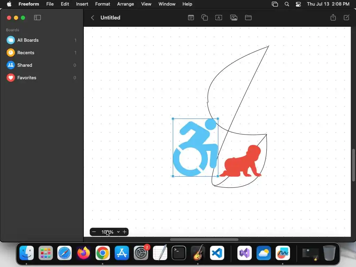This screenshot has height=267, width=356.
Task: Select All Boards in sidebar
Action: 42,40
